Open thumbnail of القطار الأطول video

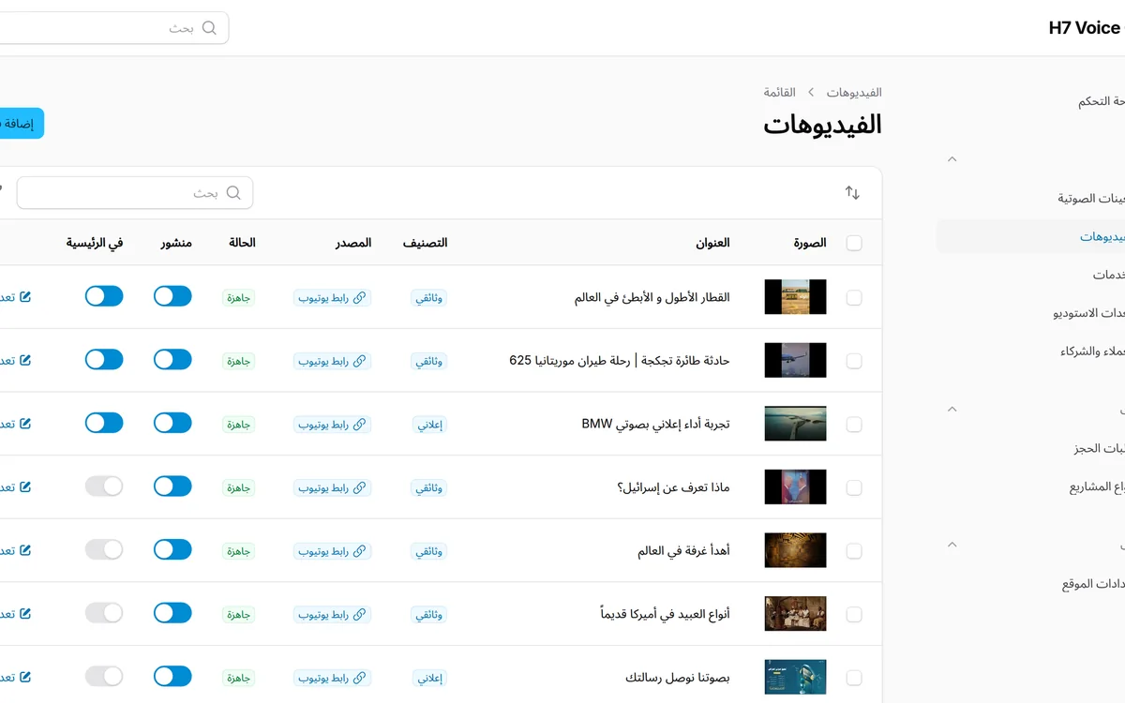coord(795,297)
